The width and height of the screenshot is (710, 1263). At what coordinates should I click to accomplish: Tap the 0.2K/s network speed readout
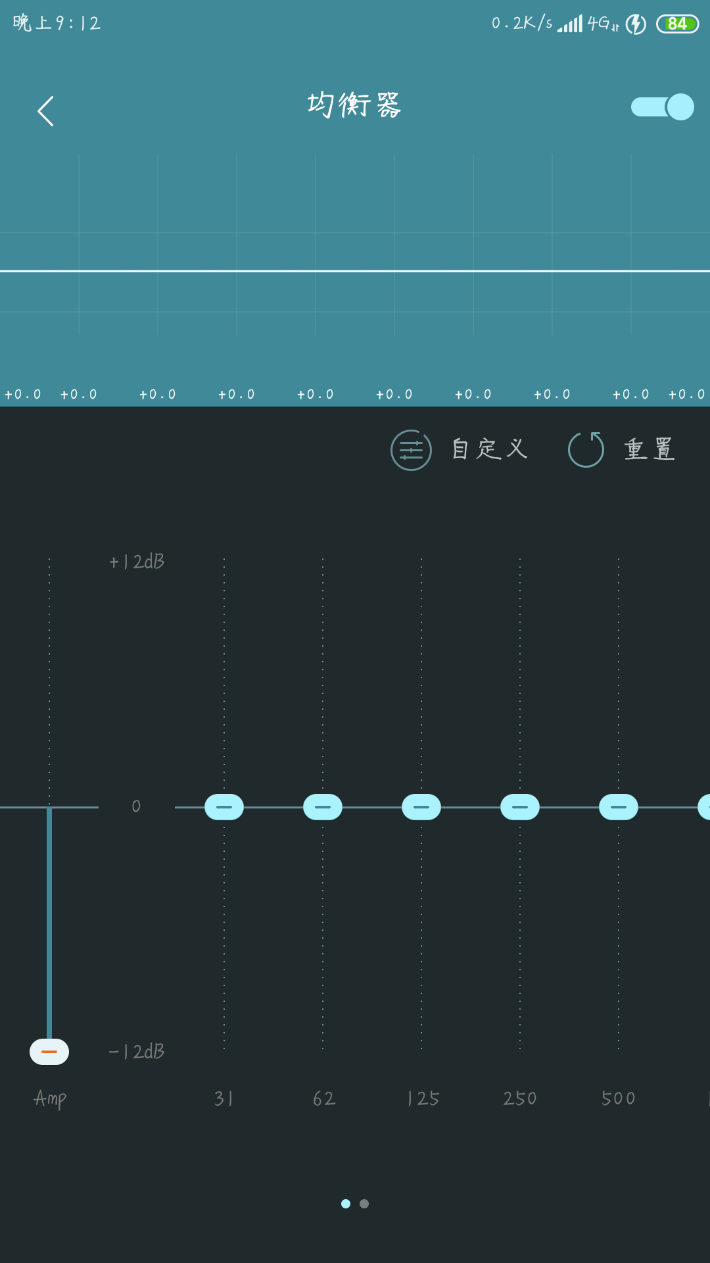[x=522, y=23]
